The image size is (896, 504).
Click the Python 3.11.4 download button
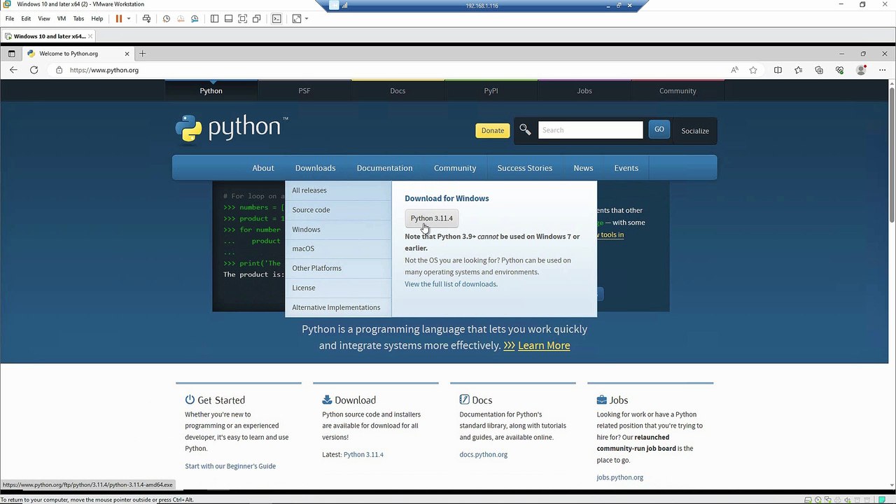(432, 218)
